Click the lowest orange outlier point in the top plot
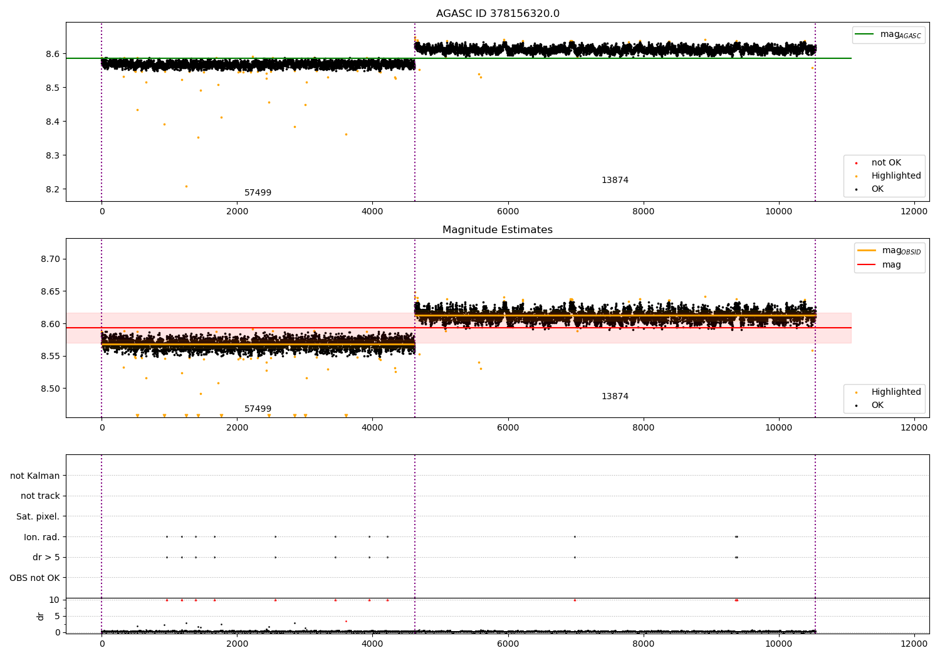This screenshot has height=658, width=940. tap(186, 186)
